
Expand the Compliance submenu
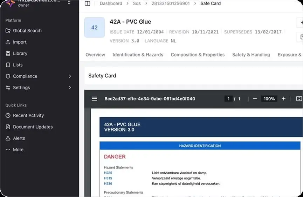70,76
